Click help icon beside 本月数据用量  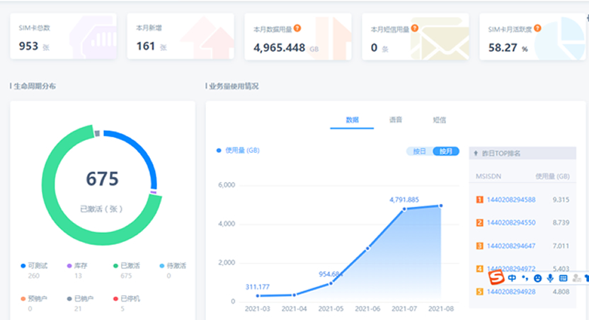297,29
